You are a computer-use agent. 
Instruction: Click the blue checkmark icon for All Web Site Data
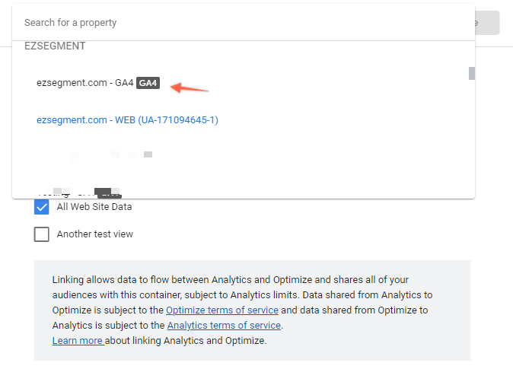pyautogui.click(x=42, y=207)
